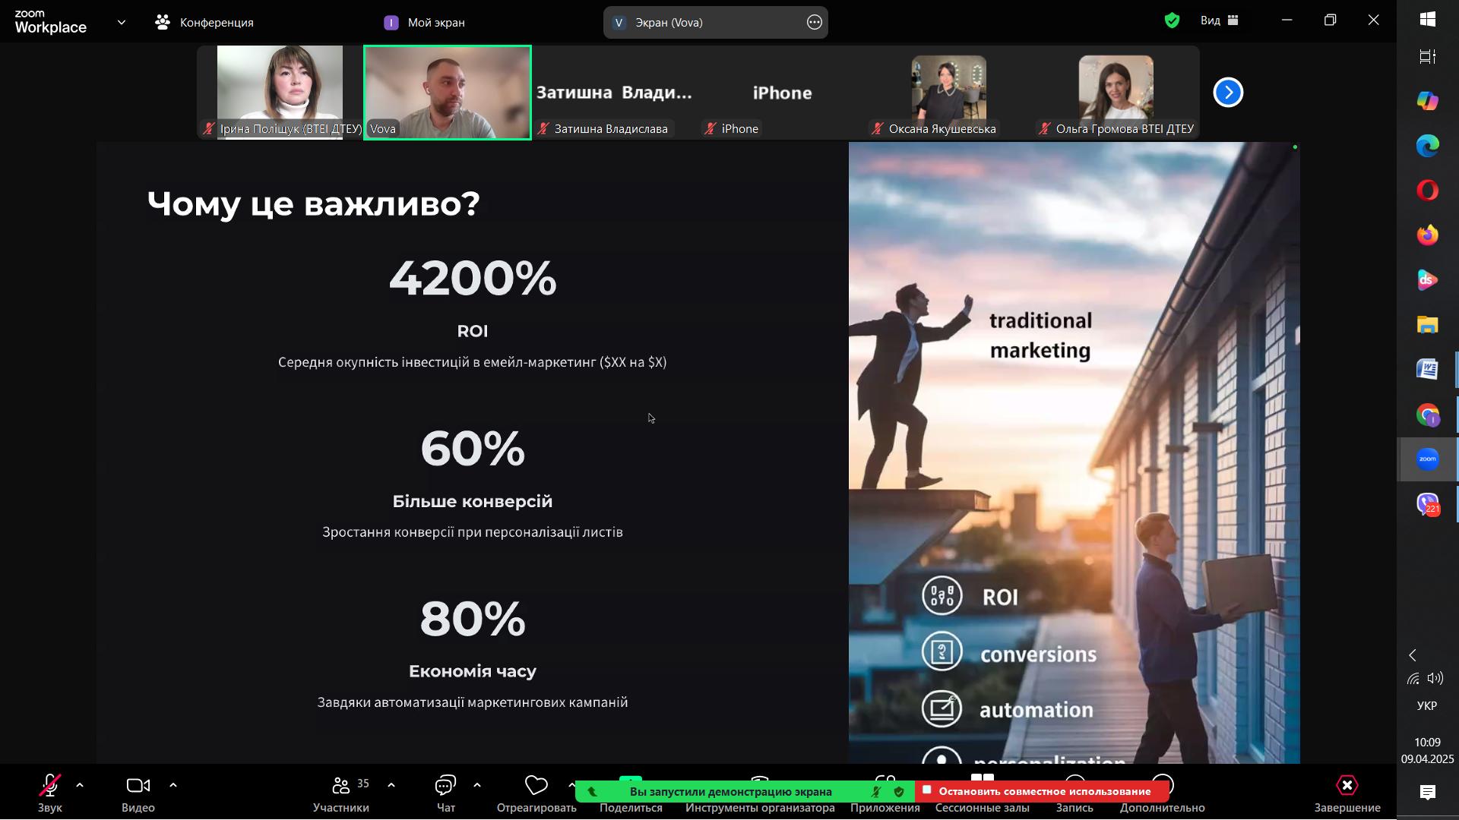Open Участники participants panel
The width and height of the screenshot is (1459, 820).
coord(341,786)
